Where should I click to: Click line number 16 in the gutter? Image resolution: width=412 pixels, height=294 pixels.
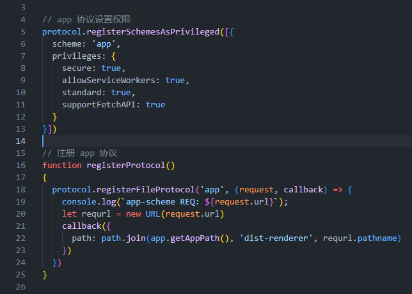coord(20,166)
